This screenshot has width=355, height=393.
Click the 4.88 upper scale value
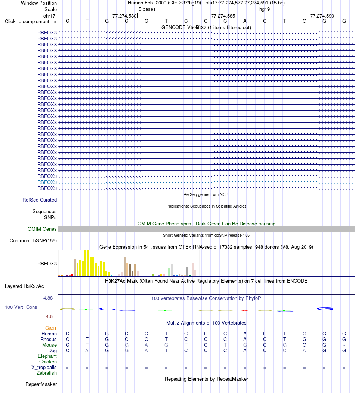pyautogui.click(x=48, y=298)
